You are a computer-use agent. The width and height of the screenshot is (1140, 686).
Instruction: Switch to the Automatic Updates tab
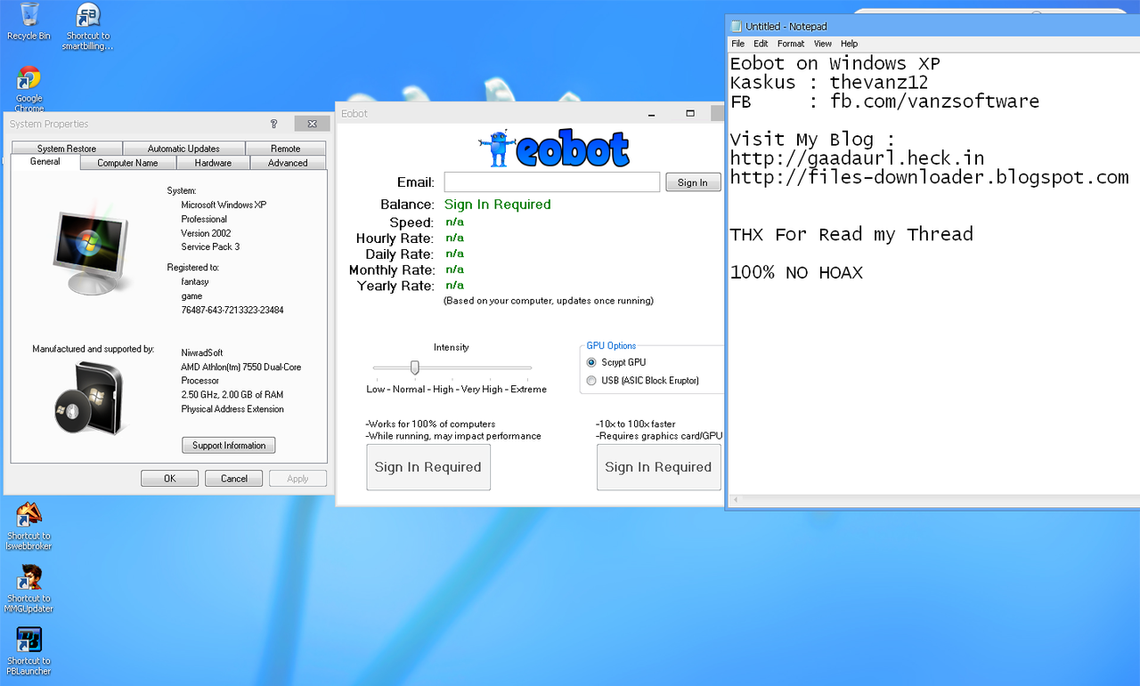(x=183, y=149)
